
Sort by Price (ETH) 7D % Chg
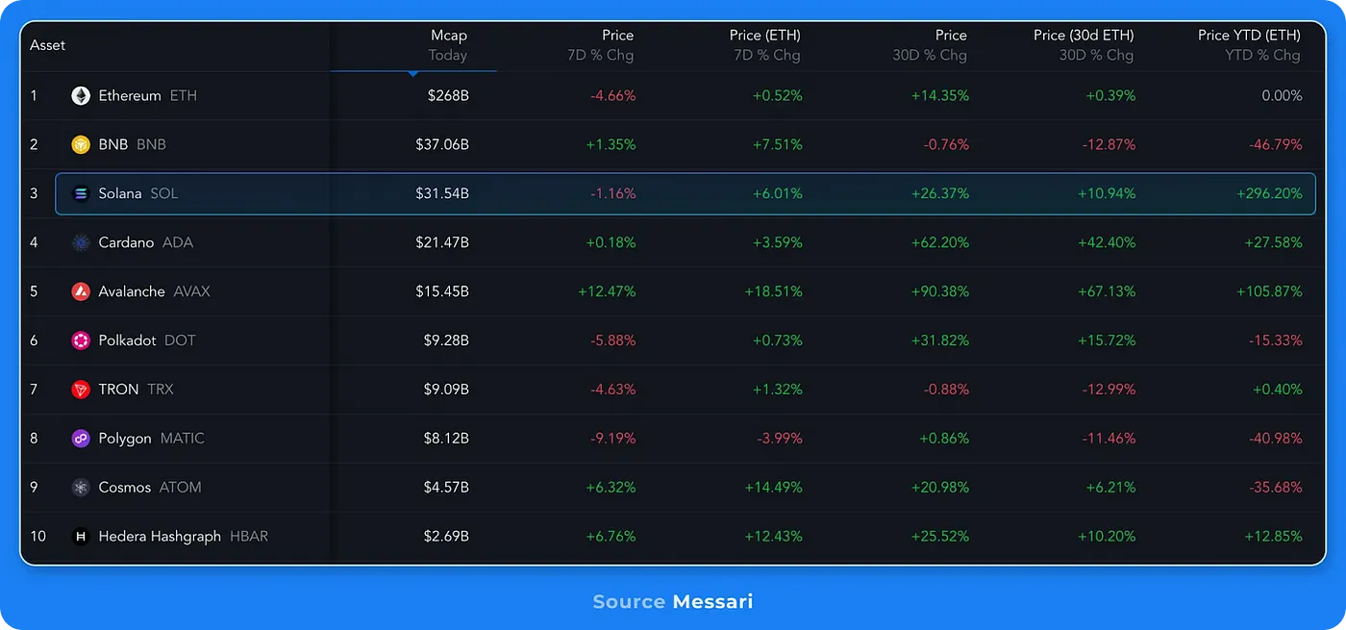point(764,44)
